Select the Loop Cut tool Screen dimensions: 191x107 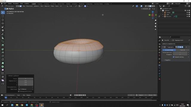coord(3,56)
